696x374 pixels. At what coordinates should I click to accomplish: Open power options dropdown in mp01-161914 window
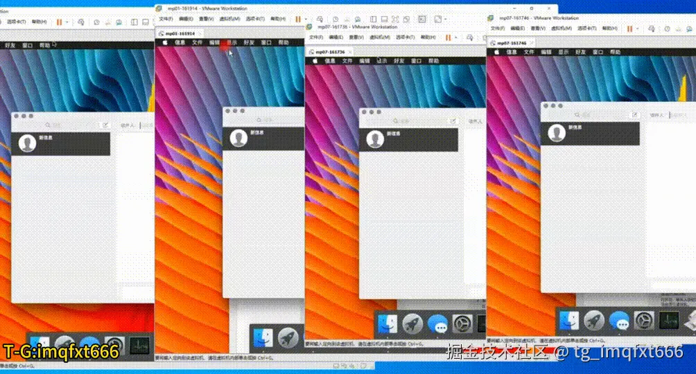coord(306,19)
